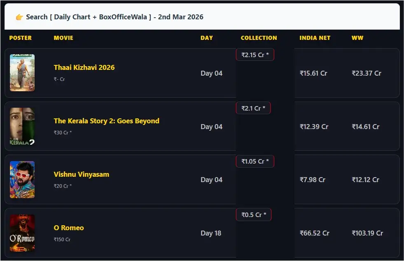Viewport: 404px width, 261px height.
Task: Click the WW column header
Action: pos(357,38)
